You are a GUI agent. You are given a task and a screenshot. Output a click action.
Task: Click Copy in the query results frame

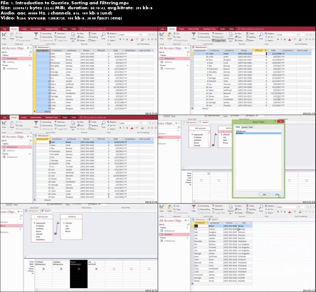(177, 209)
